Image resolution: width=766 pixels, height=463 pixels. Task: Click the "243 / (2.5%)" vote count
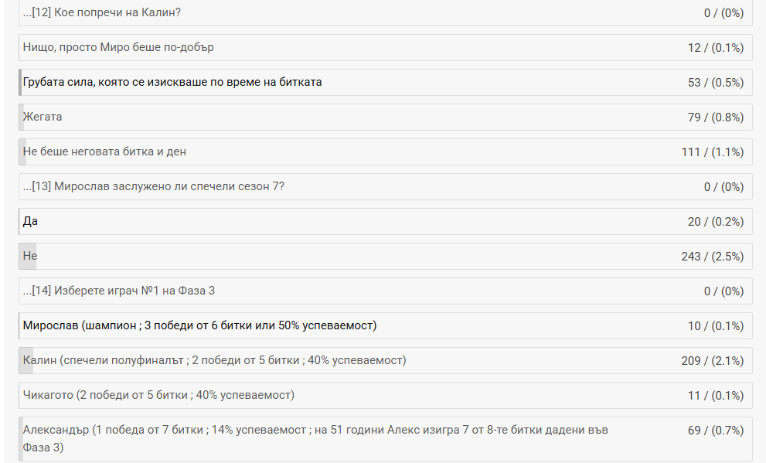(712, 256)
